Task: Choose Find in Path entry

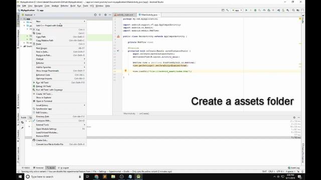Action: point(59,52)
